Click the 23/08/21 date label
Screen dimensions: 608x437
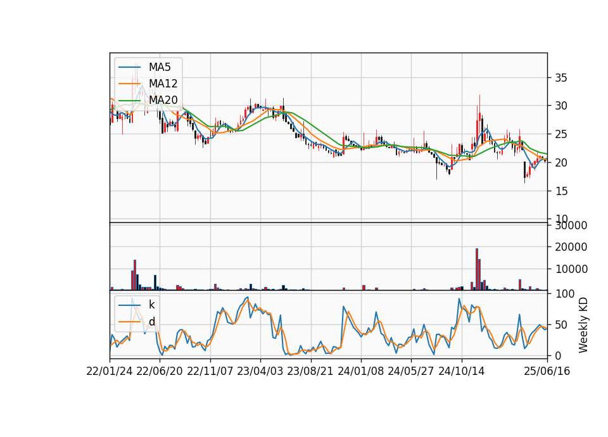(x=310, y=371)
